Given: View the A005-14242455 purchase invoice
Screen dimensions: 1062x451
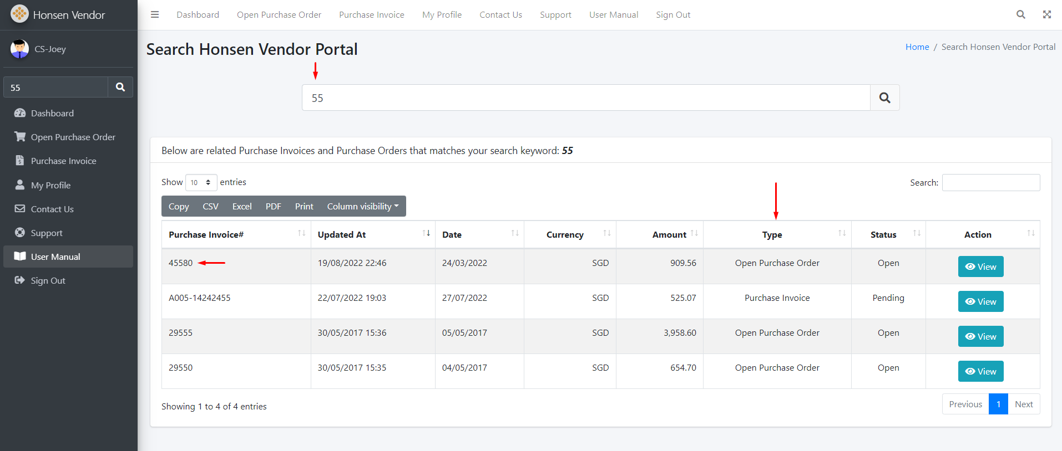Looking at the screenshot, I should tap(980, 301).
